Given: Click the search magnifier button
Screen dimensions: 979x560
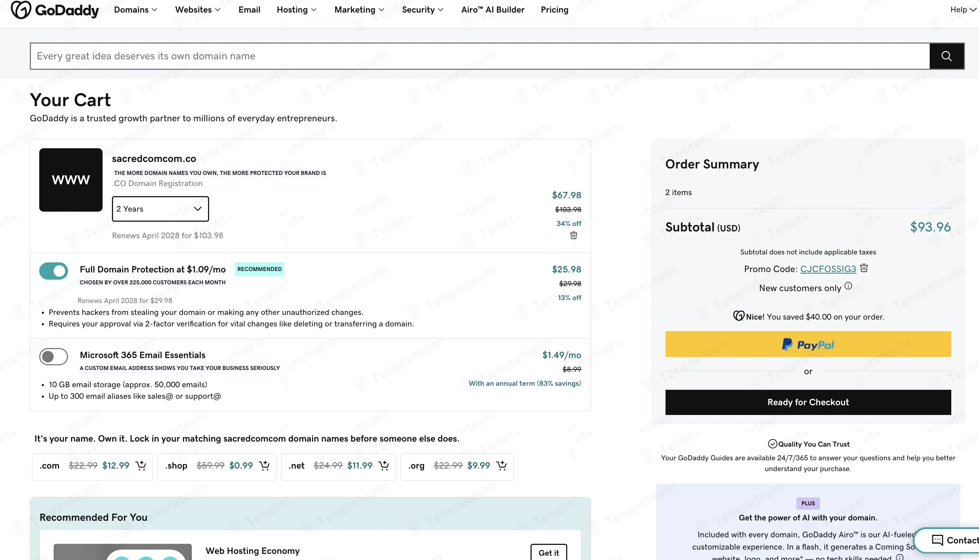Looking at the screenshot, I should (x=946, y=56).
